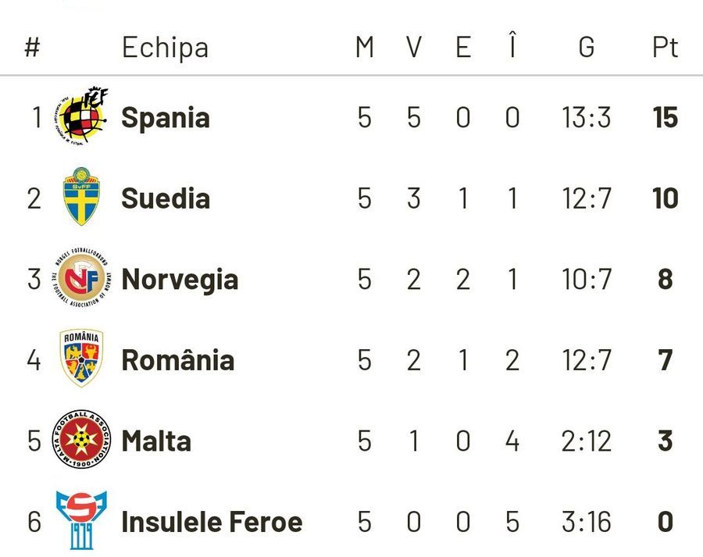Sort by the G goals column header
Screen dimensions: 703x557
click(587, 47)
